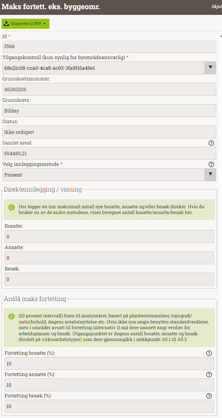Click the Besøk input field

point(109,279)
